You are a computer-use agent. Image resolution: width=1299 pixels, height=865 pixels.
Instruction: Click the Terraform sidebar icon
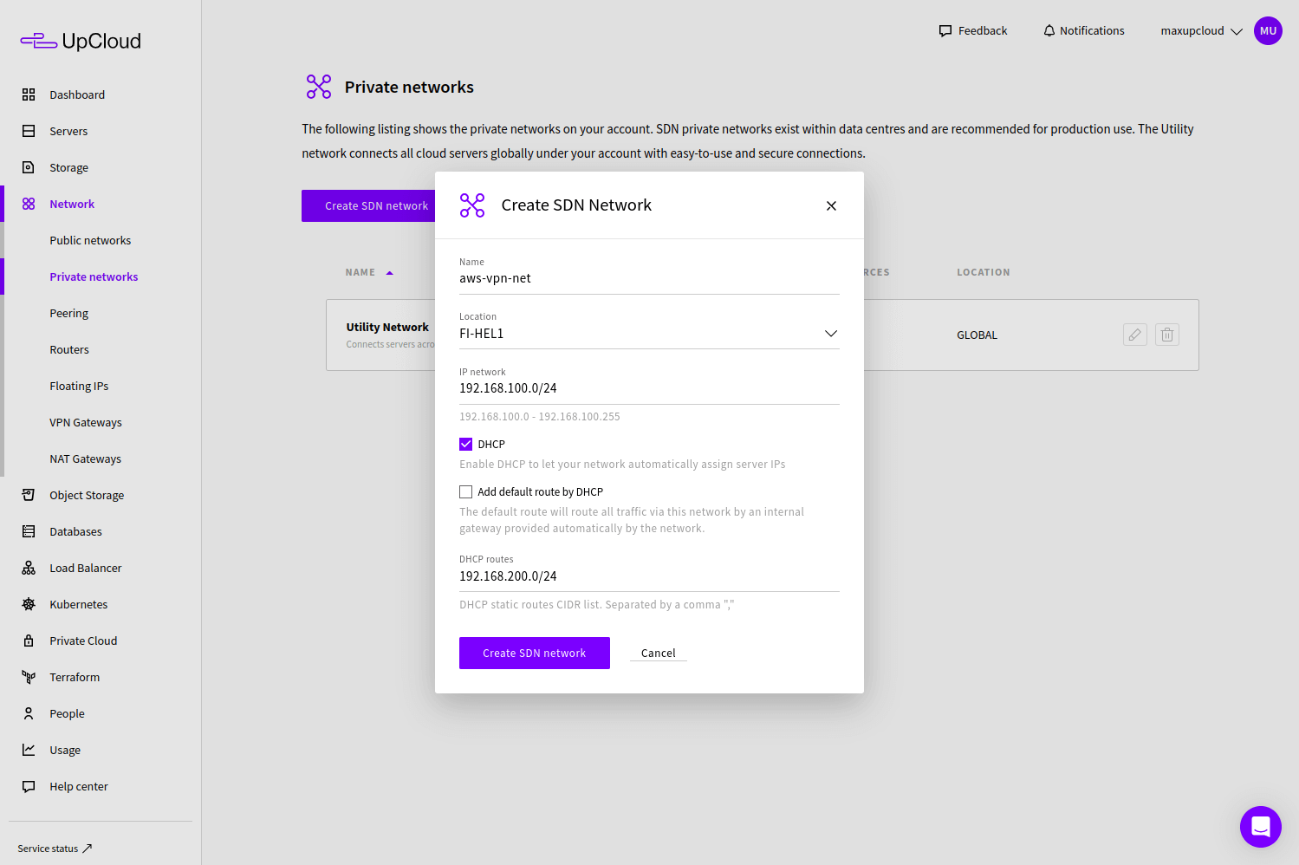(x=29, y=677)
